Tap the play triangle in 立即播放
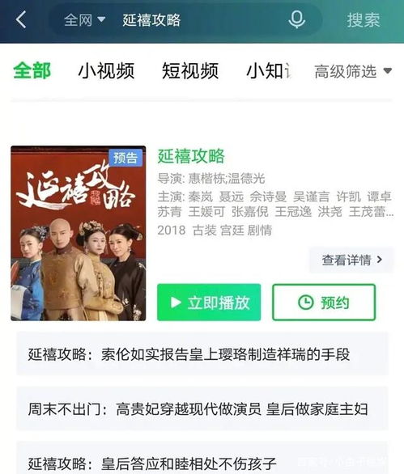 (x=176, y=303)
